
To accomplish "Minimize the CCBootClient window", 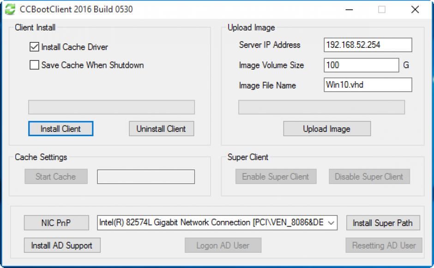I will pyautogui.click(x=350, y=9).
